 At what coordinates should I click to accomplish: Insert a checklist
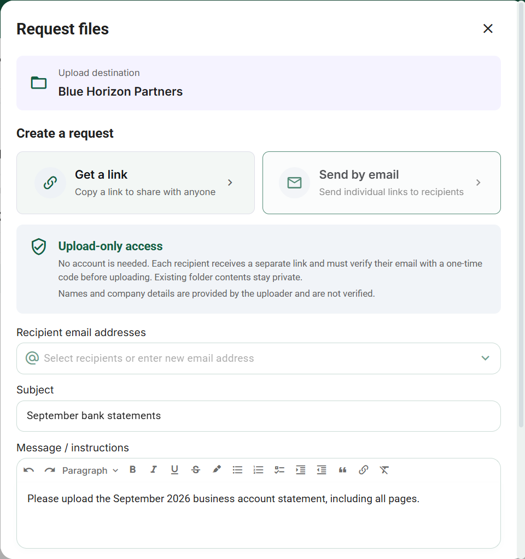(279, 470)
